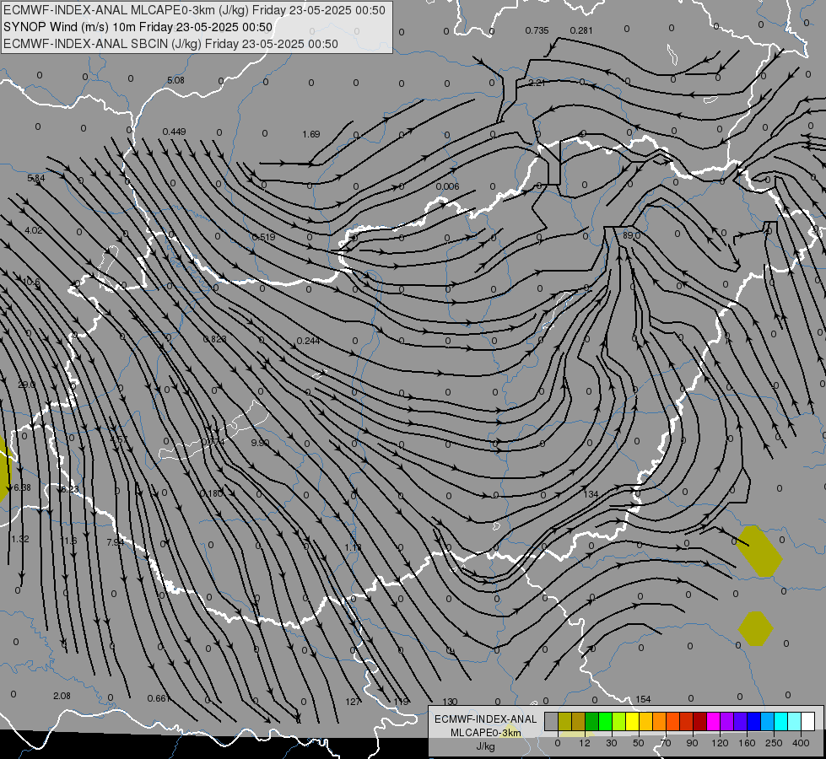Click the map value 0.823

(x=214, y=339)
